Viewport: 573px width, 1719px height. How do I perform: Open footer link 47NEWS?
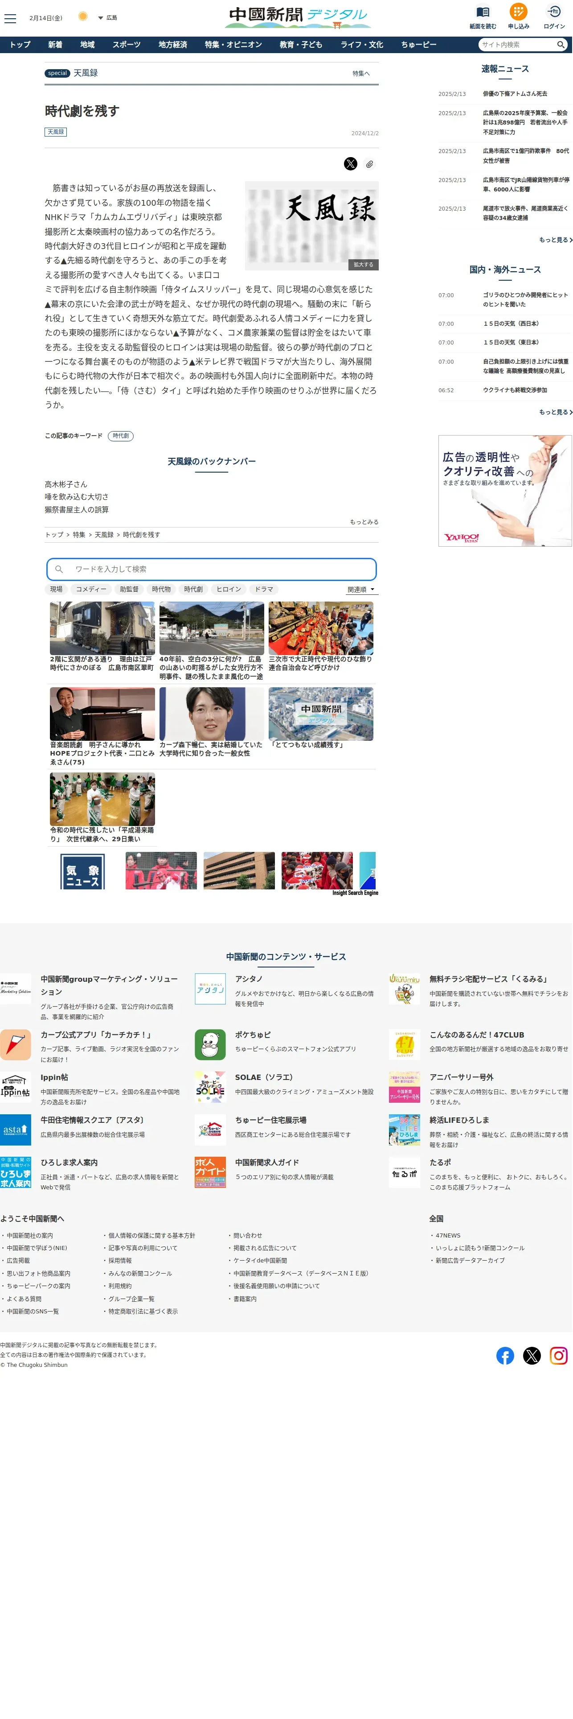coord(448,1236)
